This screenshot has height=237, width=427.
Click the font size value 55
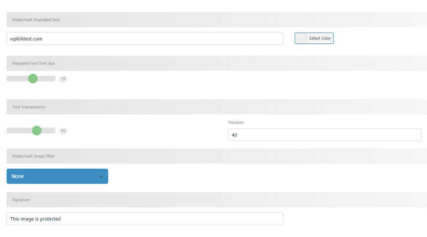point(63,79)
